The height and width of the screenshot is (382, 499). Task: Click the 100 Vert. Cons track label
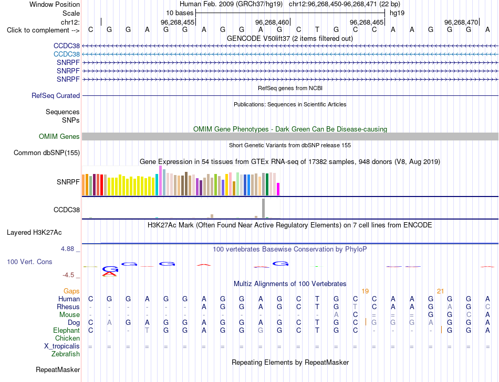pos(29,261)
